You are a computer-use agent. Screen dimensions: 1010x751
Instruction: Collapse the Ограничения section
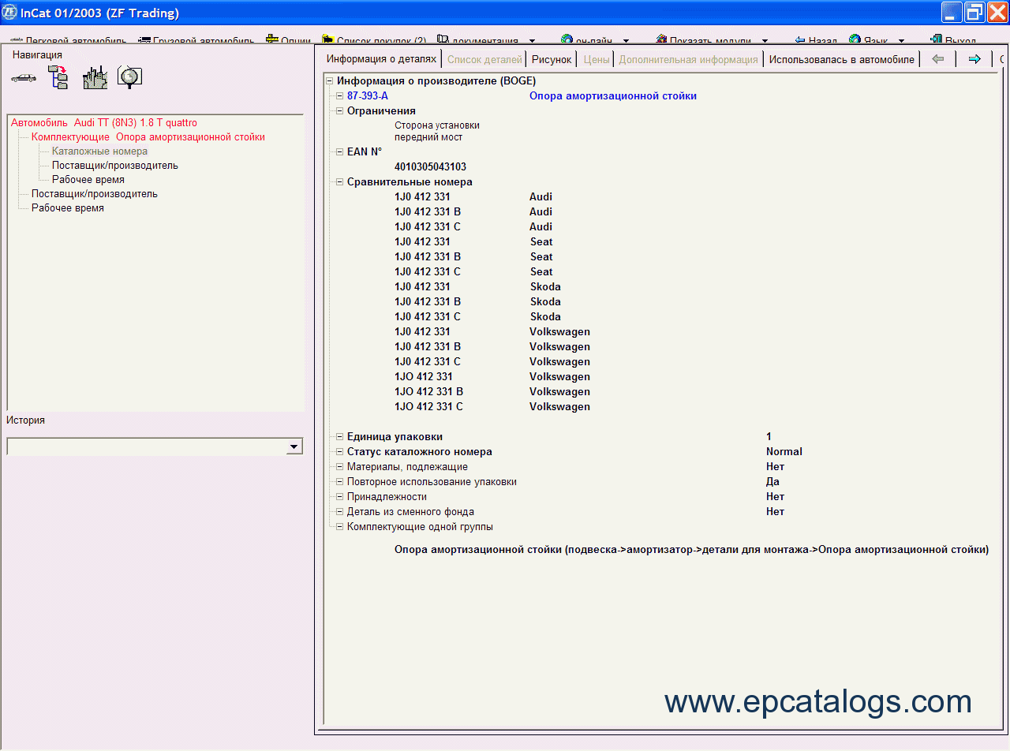339,110
